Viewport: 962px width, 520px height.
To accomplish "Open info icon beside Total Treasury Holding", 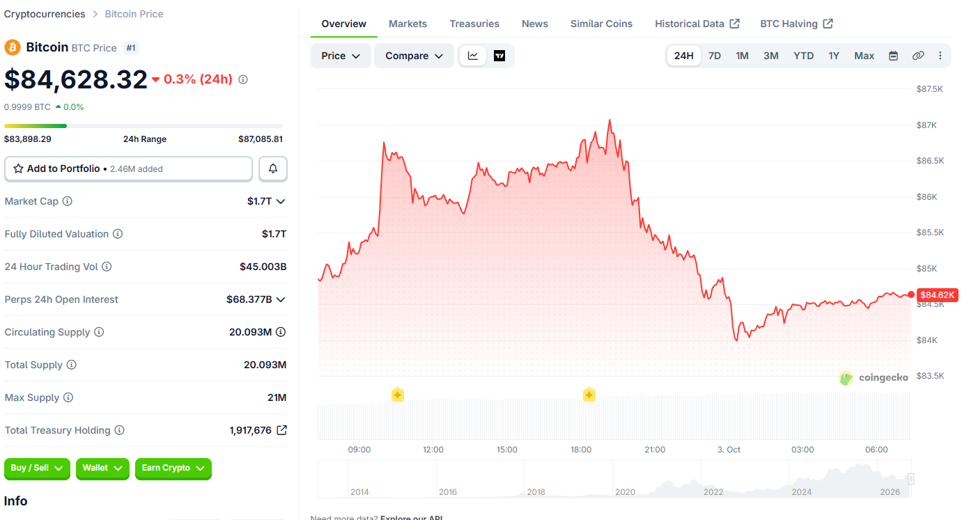I will 120,430.
